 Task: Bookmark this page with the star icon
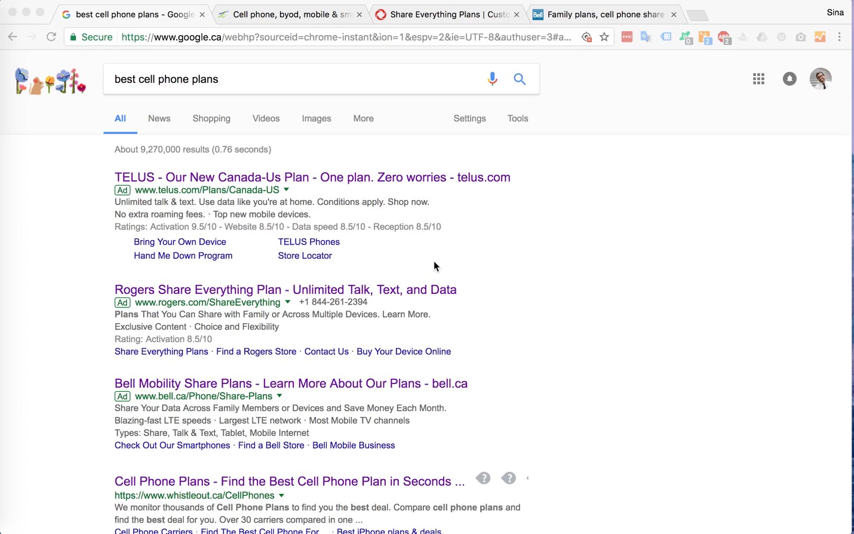[604, 37]
